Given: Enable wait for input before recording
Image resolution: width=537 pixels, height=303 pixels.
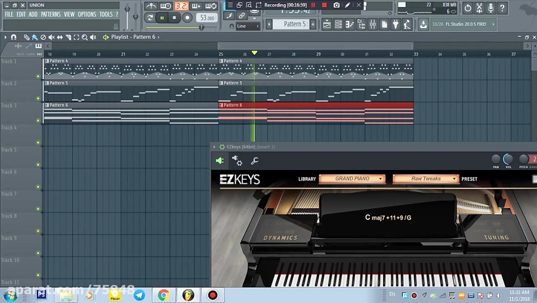Looking at the screenshot, I should coord(166,6).
